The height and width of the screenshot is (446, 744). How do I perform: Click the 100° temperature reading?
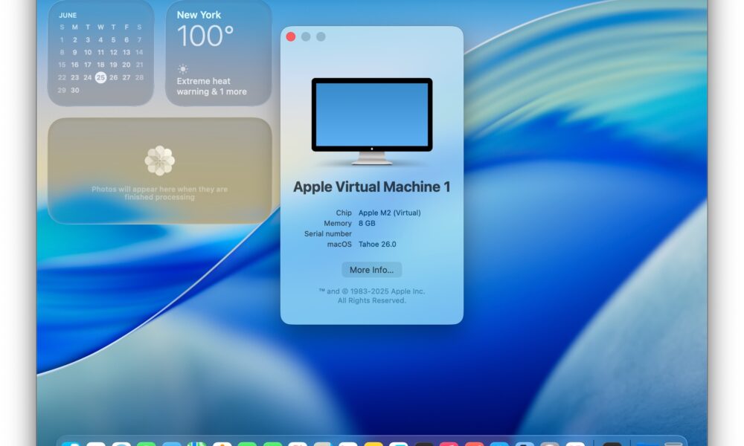pos(205,36)
